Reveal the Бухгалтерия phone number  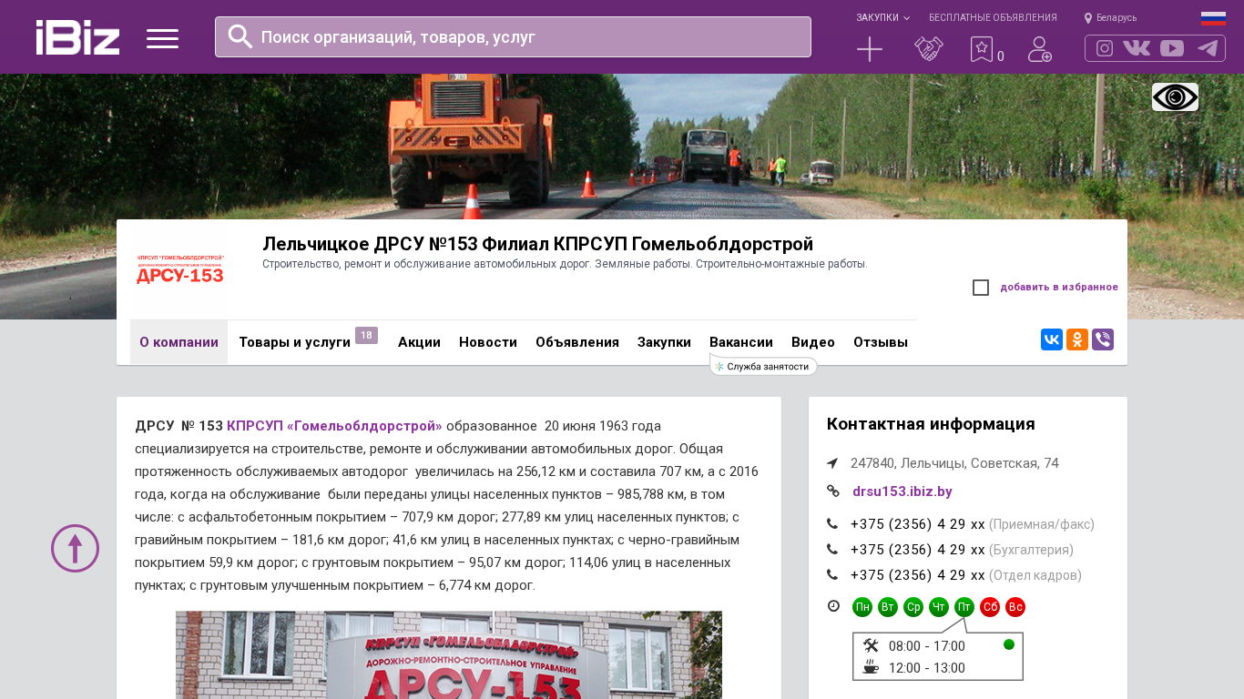(x=918, y=550)
